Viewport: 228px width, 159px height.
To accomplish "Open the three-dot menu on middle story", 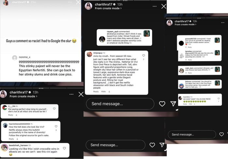I will [155, 6].
